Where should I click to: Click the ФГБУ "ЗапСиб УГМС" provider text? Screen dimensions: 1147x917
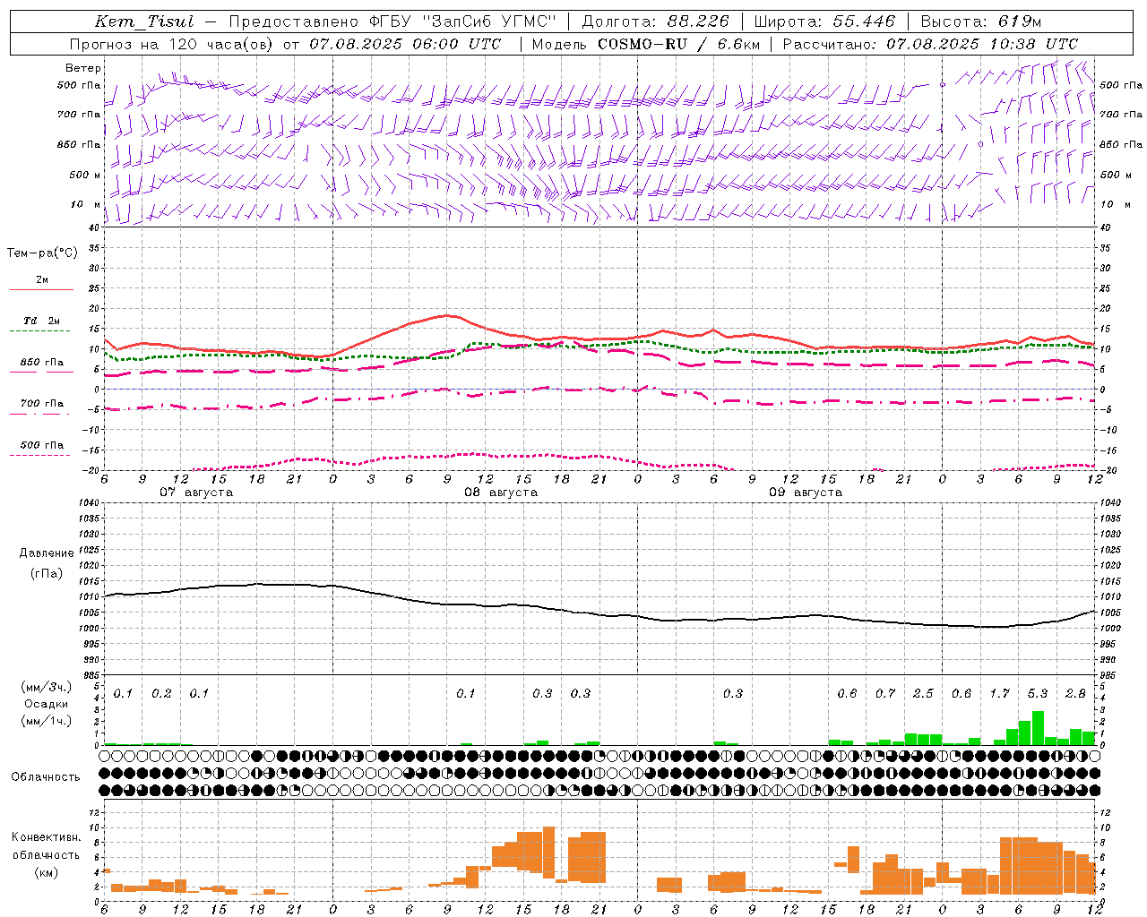(x=463, y=21)
